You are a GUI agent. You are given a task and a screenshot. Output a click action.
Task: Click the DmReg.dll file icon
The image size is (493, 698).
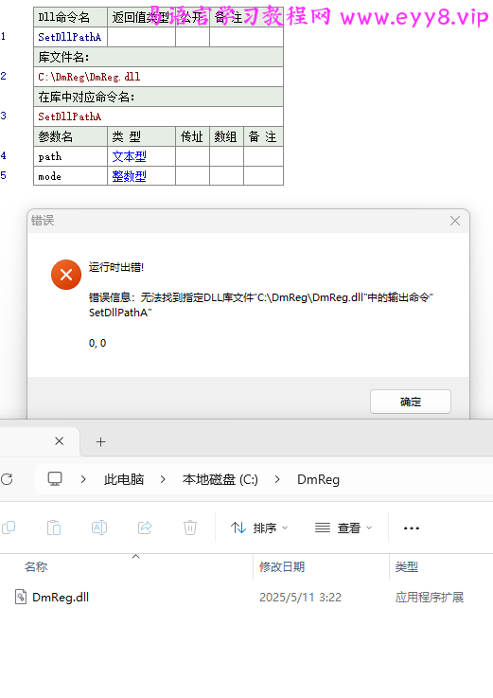click(21, 597)
